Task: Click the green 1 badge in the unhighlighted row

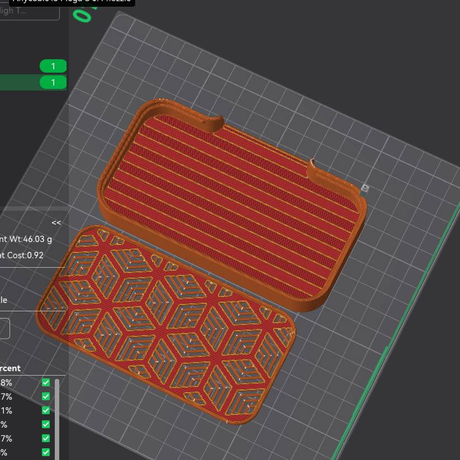Action: coord(53,66)
